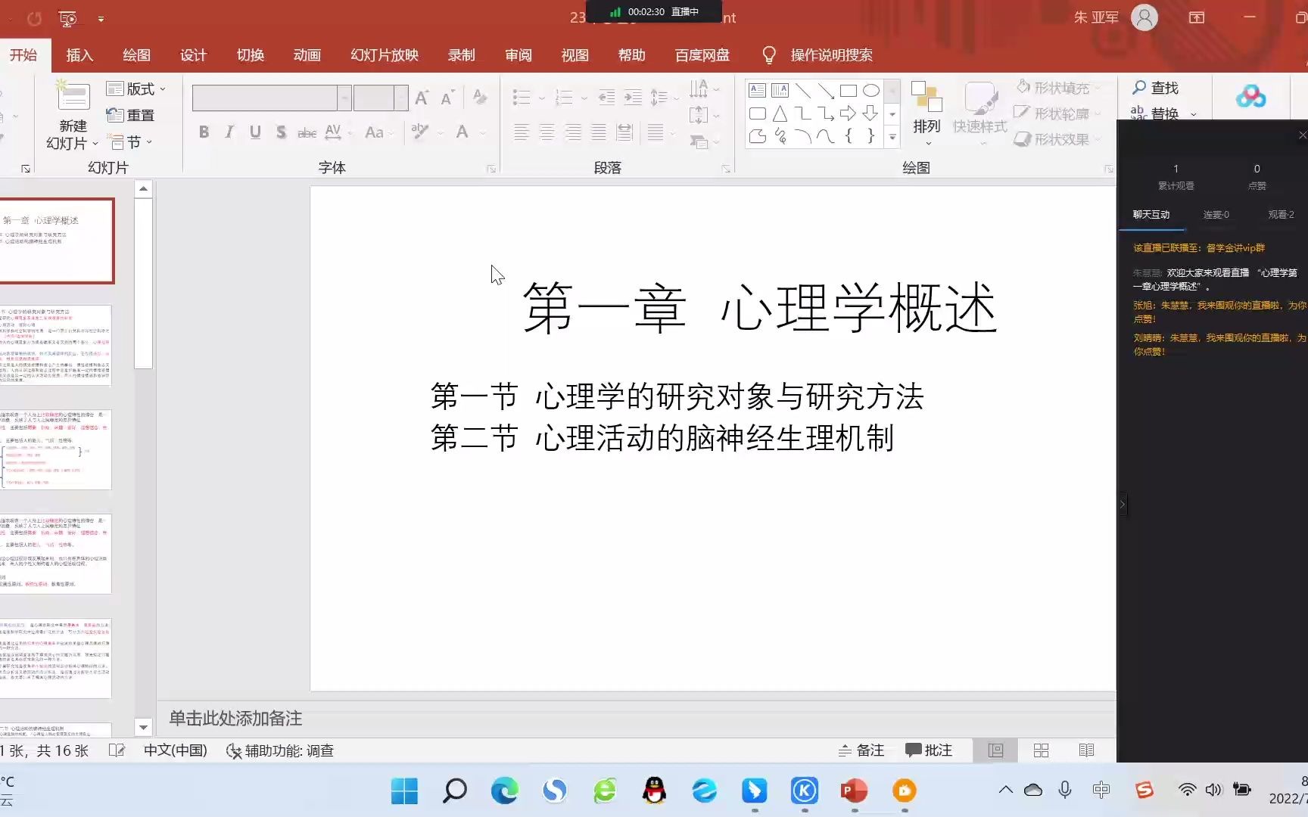Toggle align text right

[573, 132]
